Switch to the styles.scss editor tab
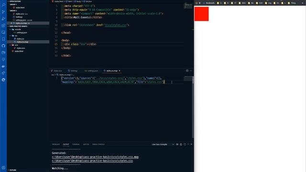This screenshot has height=172, width=306. point(56,71)
